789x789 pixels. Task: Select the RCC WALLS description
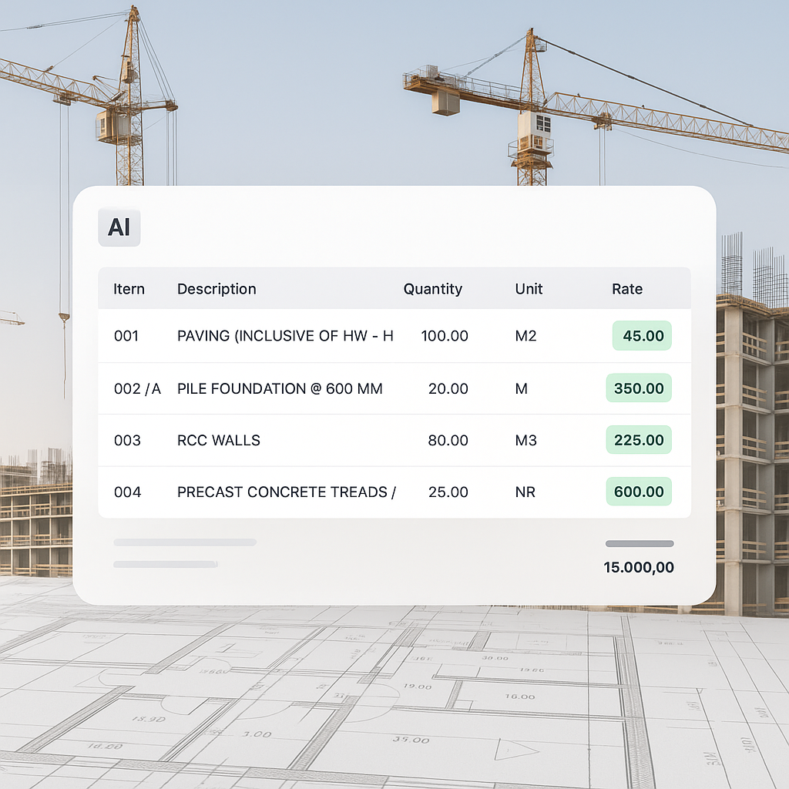[219, 440]
